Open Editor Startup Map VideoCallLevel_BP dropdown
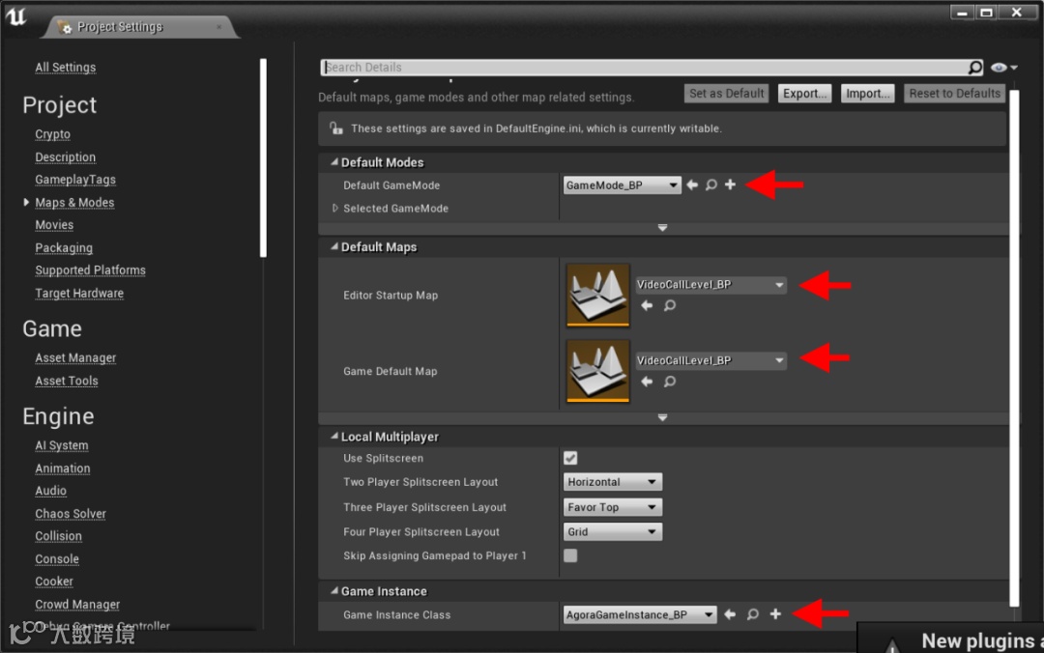The height and width of the screenshot is (653, 1044). click(x=710, y=285)
